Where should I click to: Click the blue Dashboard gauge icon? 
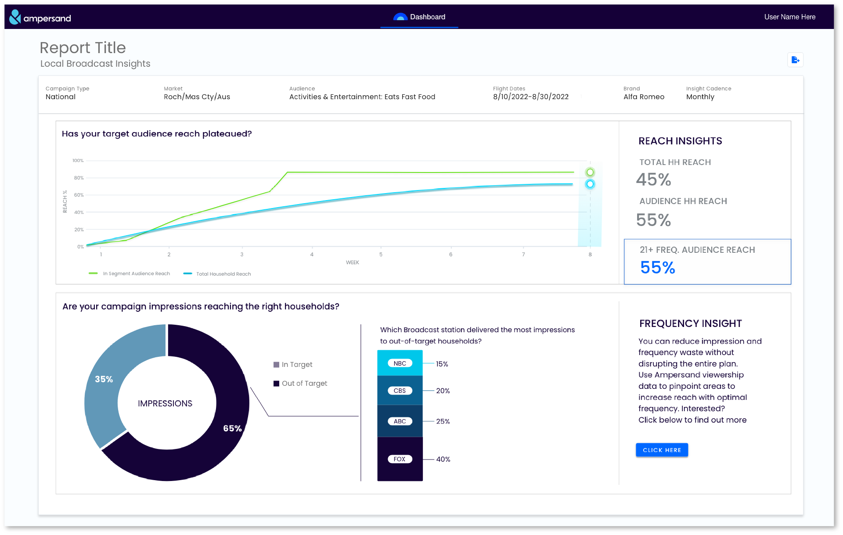400,17
